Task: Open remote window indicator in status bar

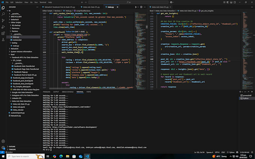Action: pos(2,152)
